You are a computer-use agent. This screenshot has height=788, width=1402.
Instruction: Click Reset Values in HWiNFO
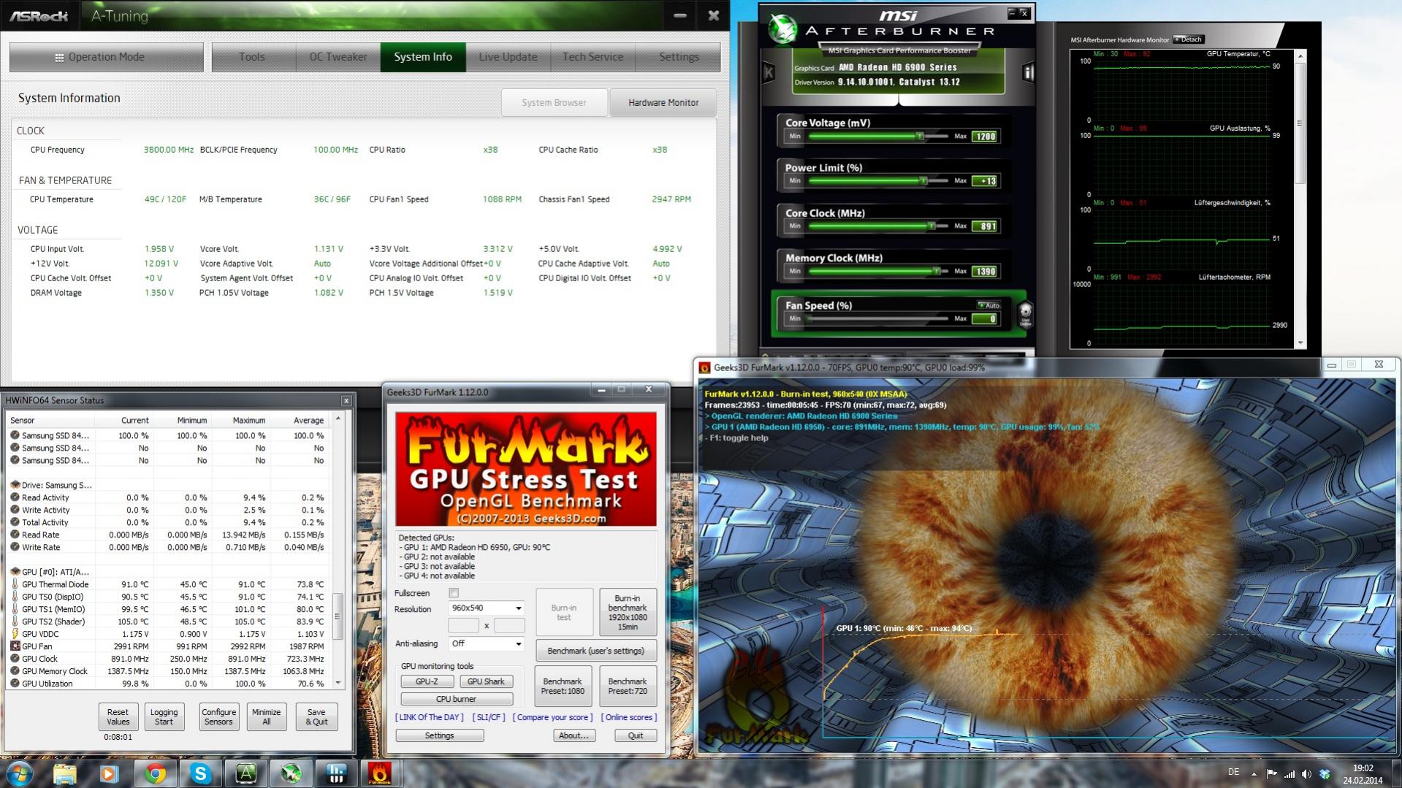[118, 716]
